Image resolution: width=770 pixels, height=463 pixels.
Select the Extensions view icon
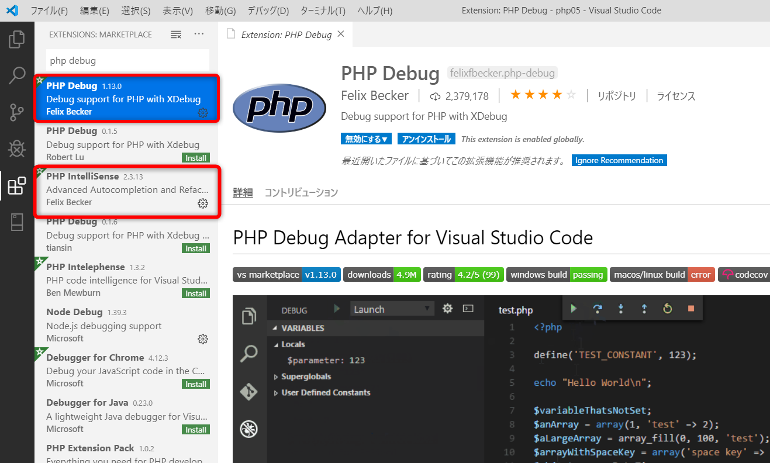[x=17, y=186]
